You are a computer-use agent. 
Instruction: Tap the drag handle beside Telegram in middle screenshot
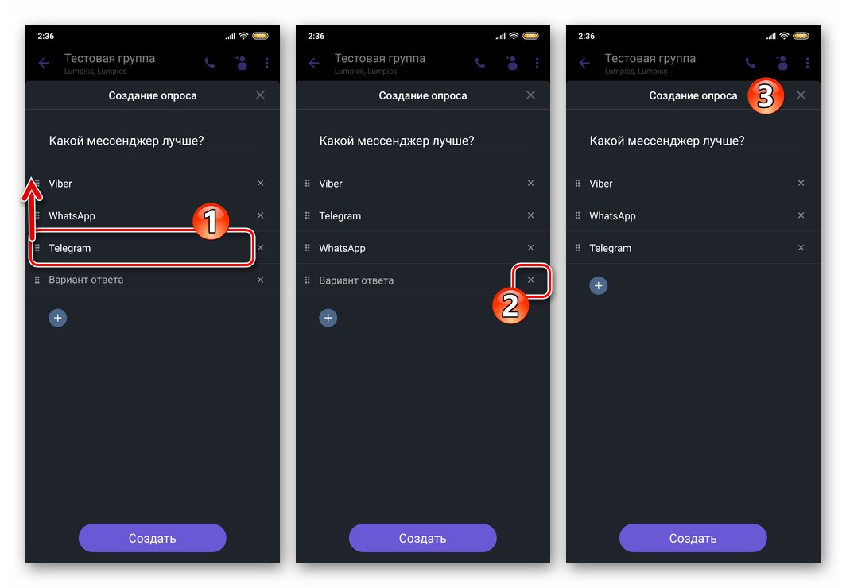pos(307,215)
